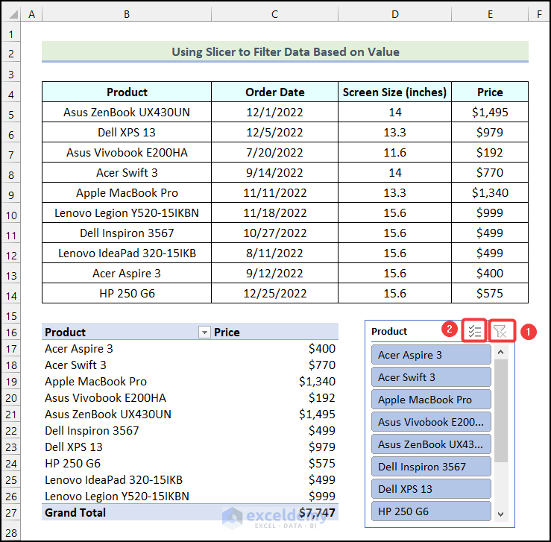Select Acer Aspire 3 slicer button
The image size is (551, 542).
(430, 355)
